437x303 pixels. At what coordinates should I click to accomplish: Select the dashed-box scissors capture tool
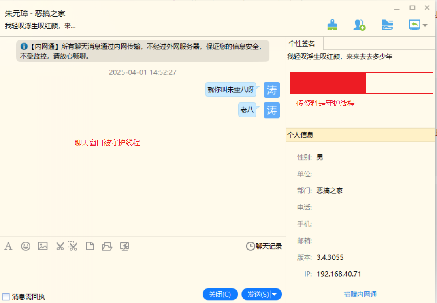coord(73,246)
